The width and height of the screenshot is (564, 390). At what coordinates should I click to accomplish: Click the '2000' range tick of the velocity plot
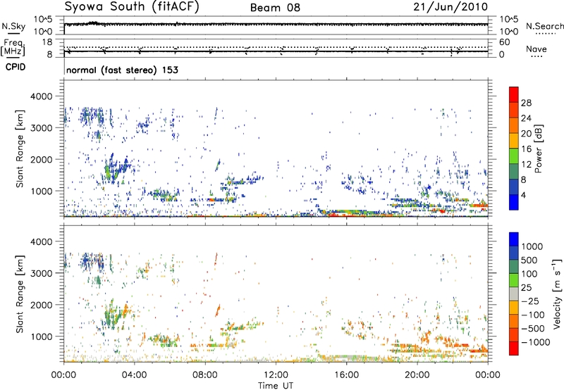coord(42,305)
